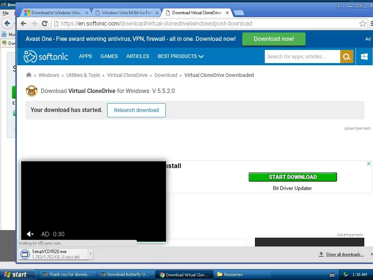Expand the SetupVCD5520.exe download options arrow
This screenshot has height=280, width=373.
click(x=90, y=254)
